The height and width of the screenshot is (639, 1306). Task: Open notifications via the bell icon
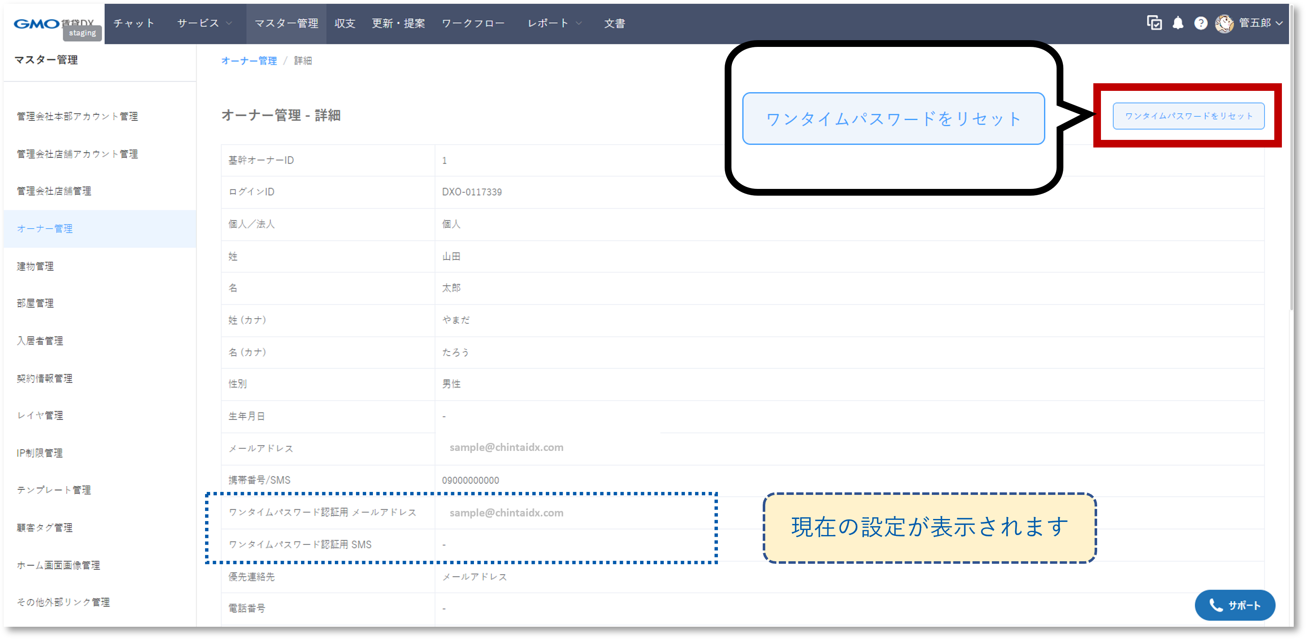[x=1178, y=23]
